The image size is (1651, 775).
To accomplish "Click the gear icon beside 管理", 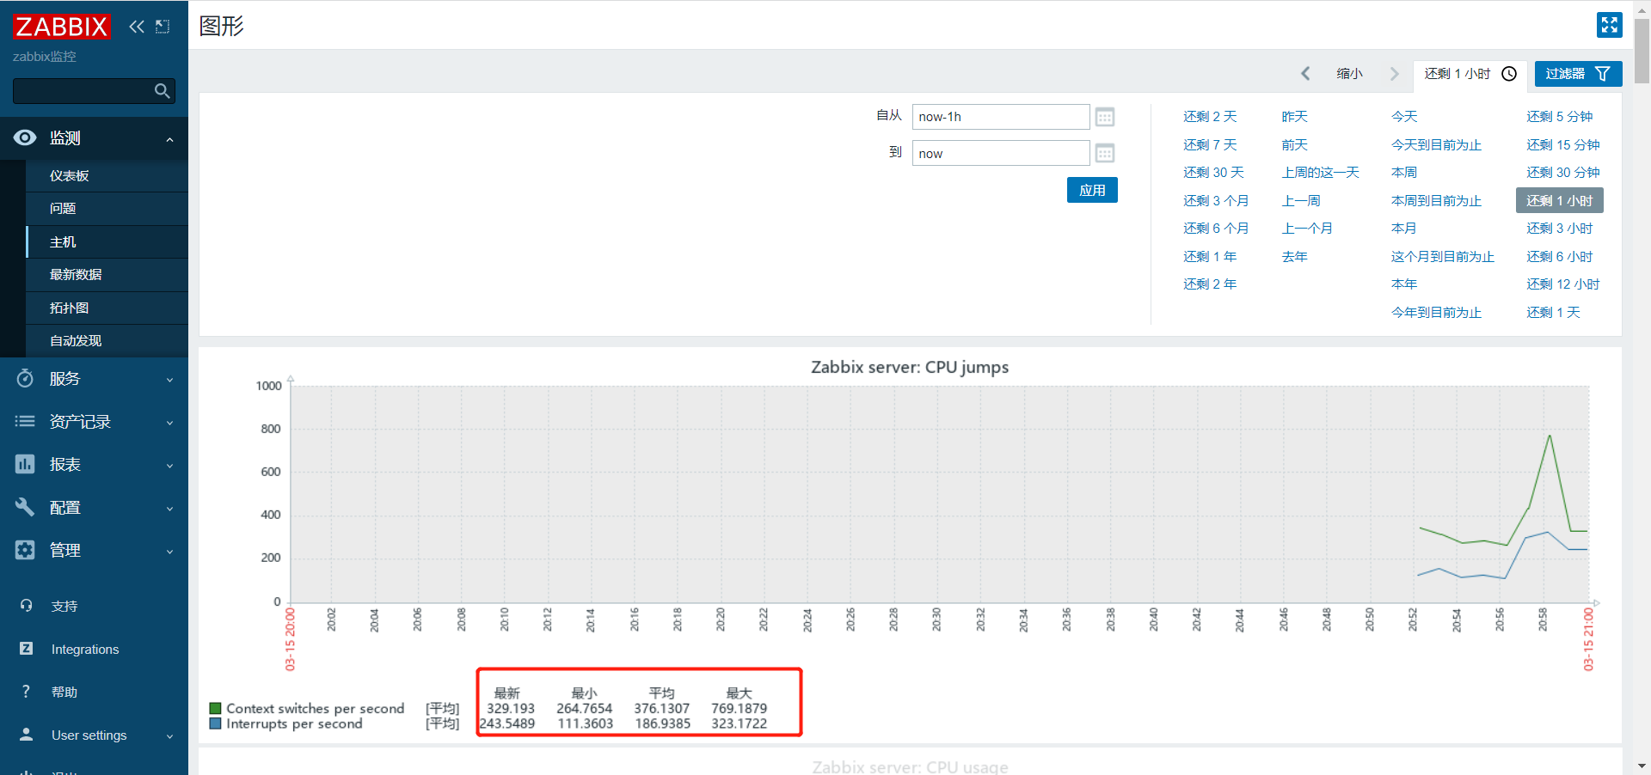I will pyautogui.click(x=25, y=550).
